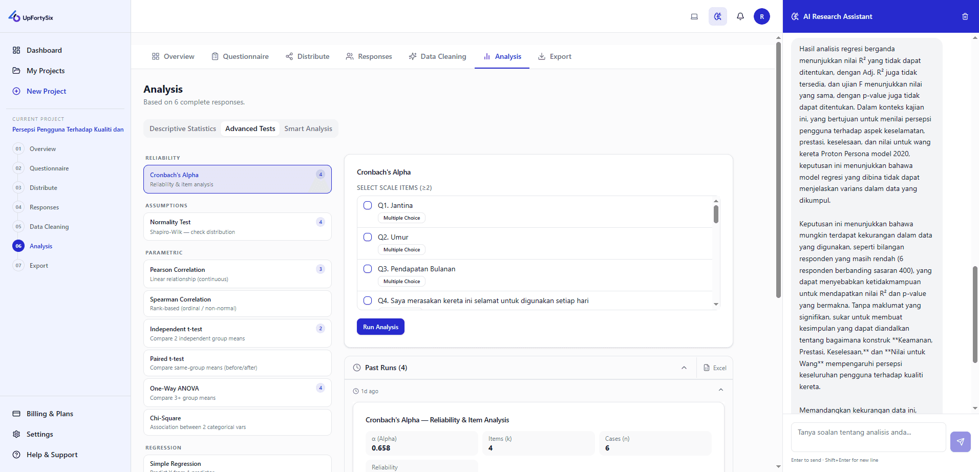
Task: Select Independent t-test
Action: tap(238, 333)
